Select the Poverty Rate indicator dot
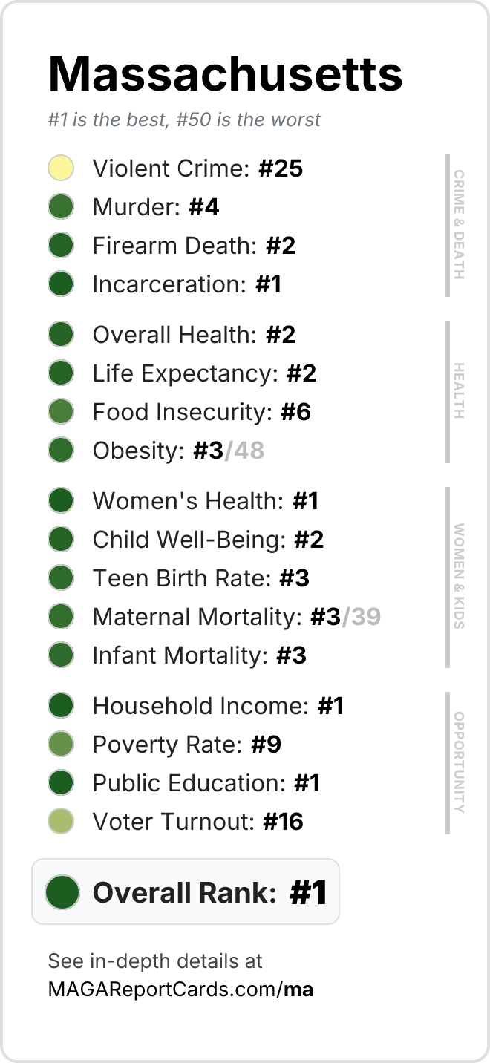 coord(61,745)
